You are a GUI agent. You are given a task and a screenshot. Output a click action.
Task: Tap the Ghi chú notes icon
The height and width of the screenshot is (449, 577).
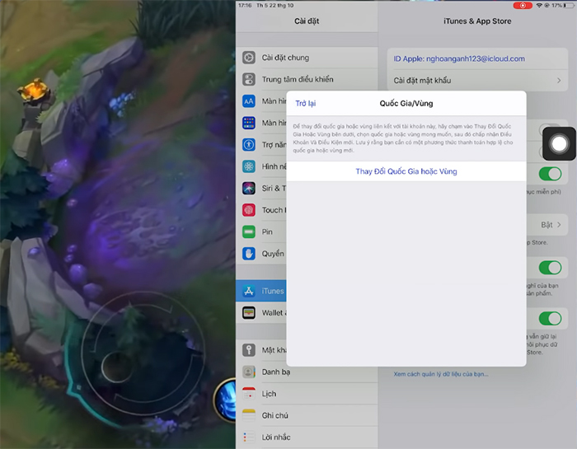(x=249, y=415)
